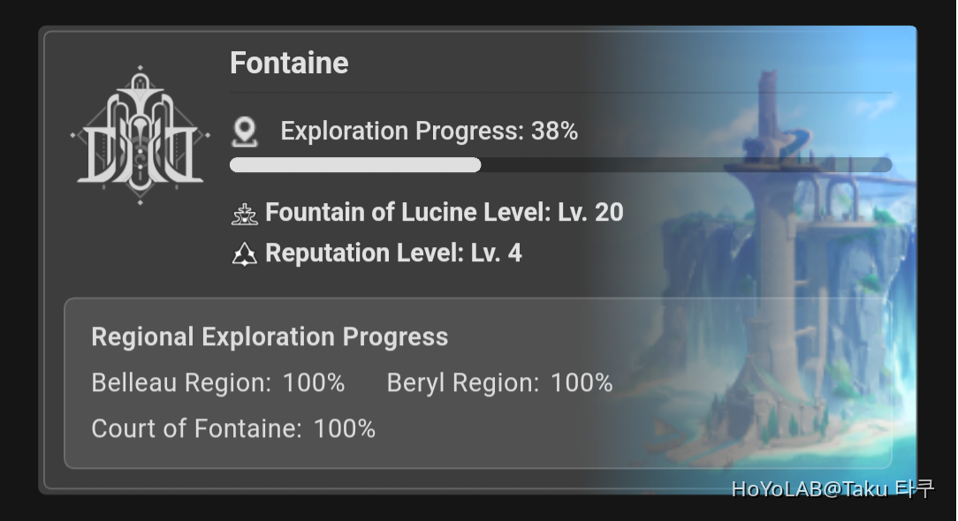Toggle the Belleau Region completion display
The width and height of the screenshot is (958, 521).
point(217,383)
